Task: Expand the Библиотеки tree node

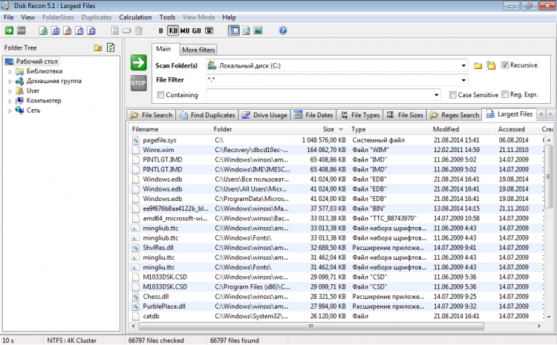Action: click(x=10, y=71)
